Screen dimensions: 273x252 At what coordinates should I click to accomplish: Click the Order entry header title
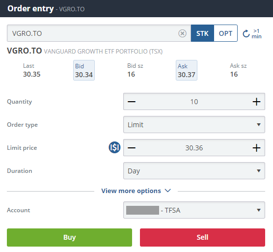pos(30,8)
